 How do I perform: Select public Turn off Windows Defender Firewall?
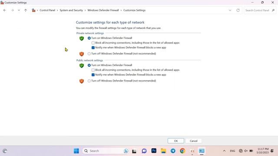(89, 81)
